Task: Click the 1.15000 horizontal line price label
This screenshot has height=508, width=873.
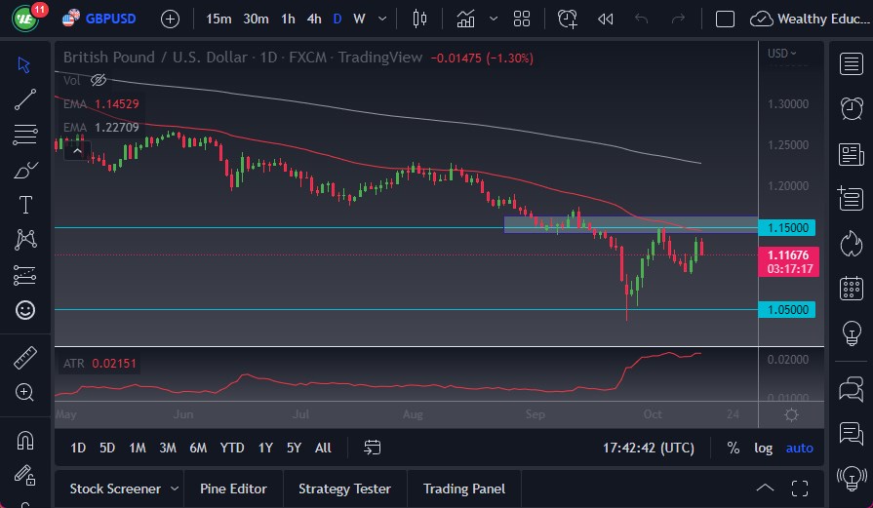Action: coord(788,227)
